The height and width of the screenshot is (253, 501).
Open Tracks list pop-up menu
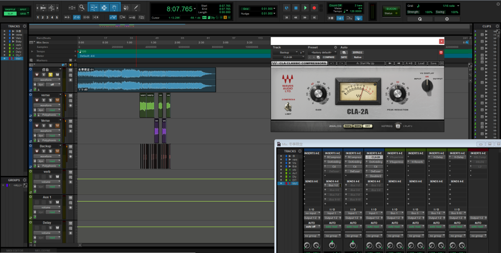click(x=24, y=26)
